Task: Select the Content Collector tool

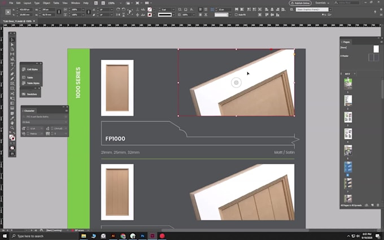Action: pos(12,59)
